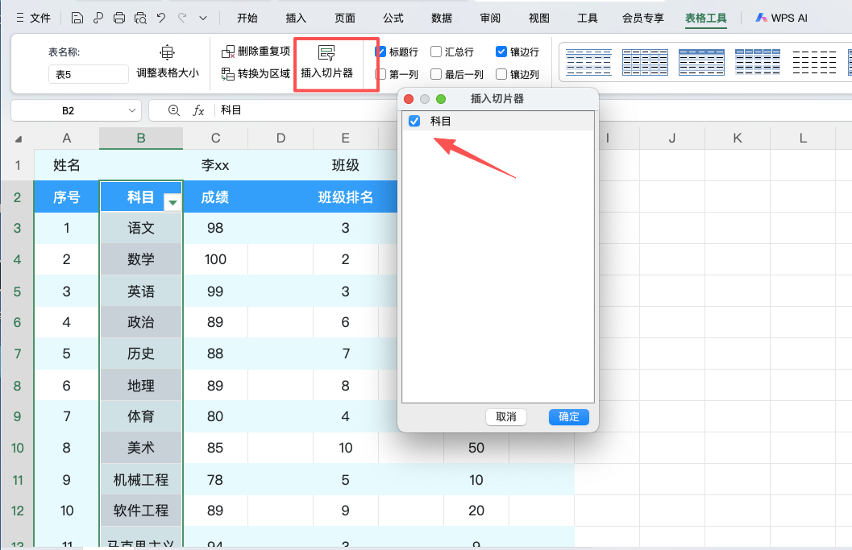Click the 插入切片器 (Insert Slicer) icon
Screen dimensions: 852x550
point(328,51)
